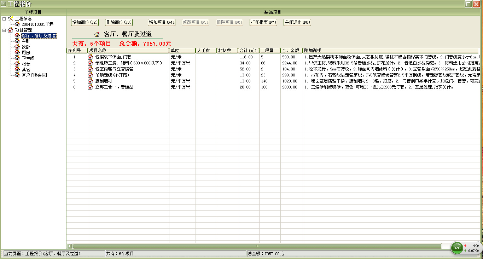Viewport: 483px width, 259px height.
Task: Click the left arrow of horizontal scrollbar
Action: [x=69, y=246]
